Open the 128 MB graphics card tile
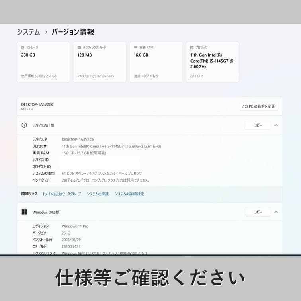 [100, 62]
